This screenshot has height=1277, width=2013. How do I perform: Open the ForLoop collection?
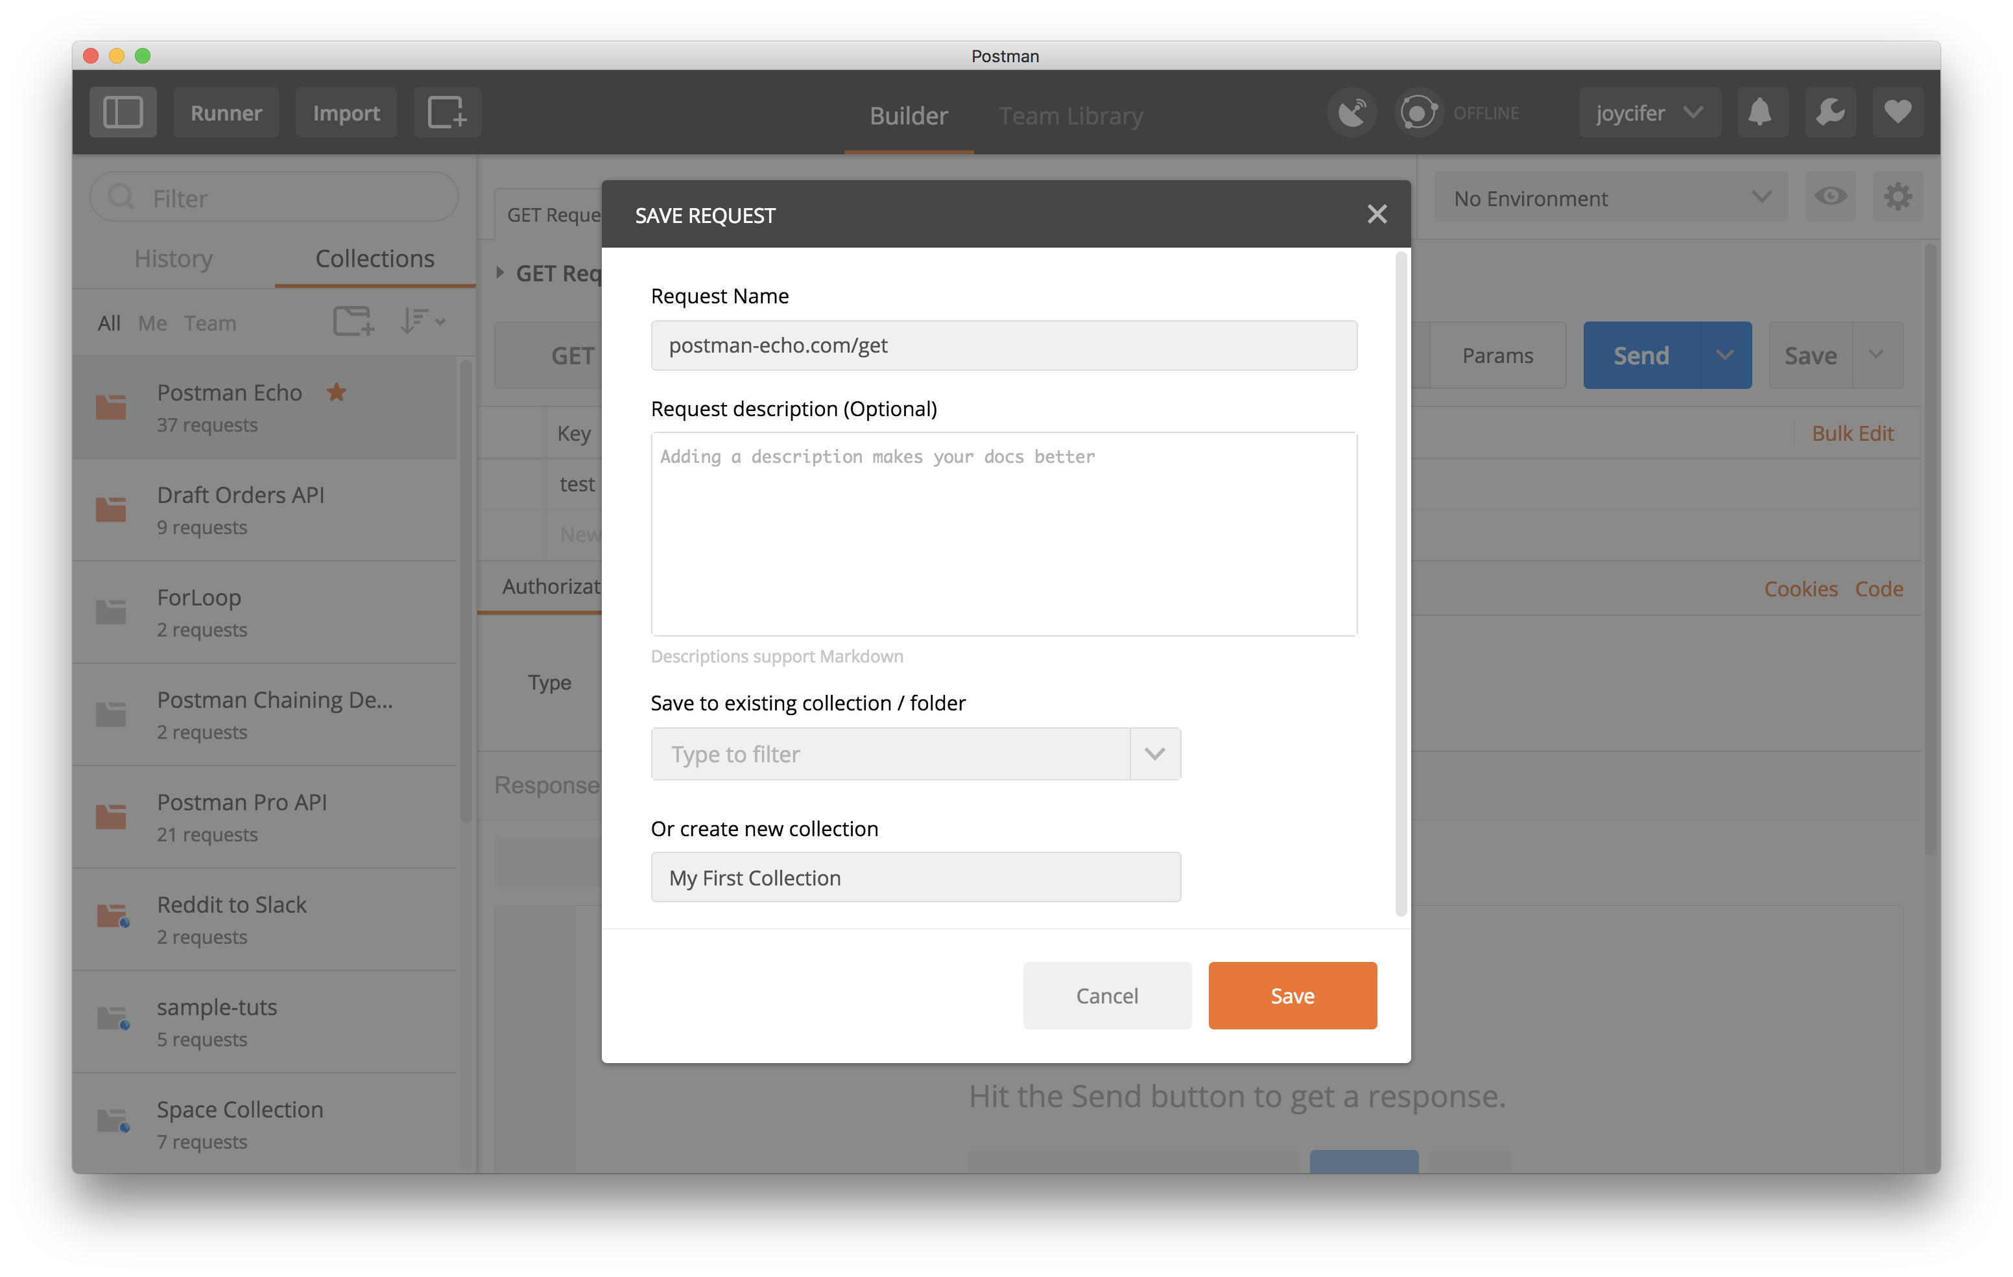[265, 612]
